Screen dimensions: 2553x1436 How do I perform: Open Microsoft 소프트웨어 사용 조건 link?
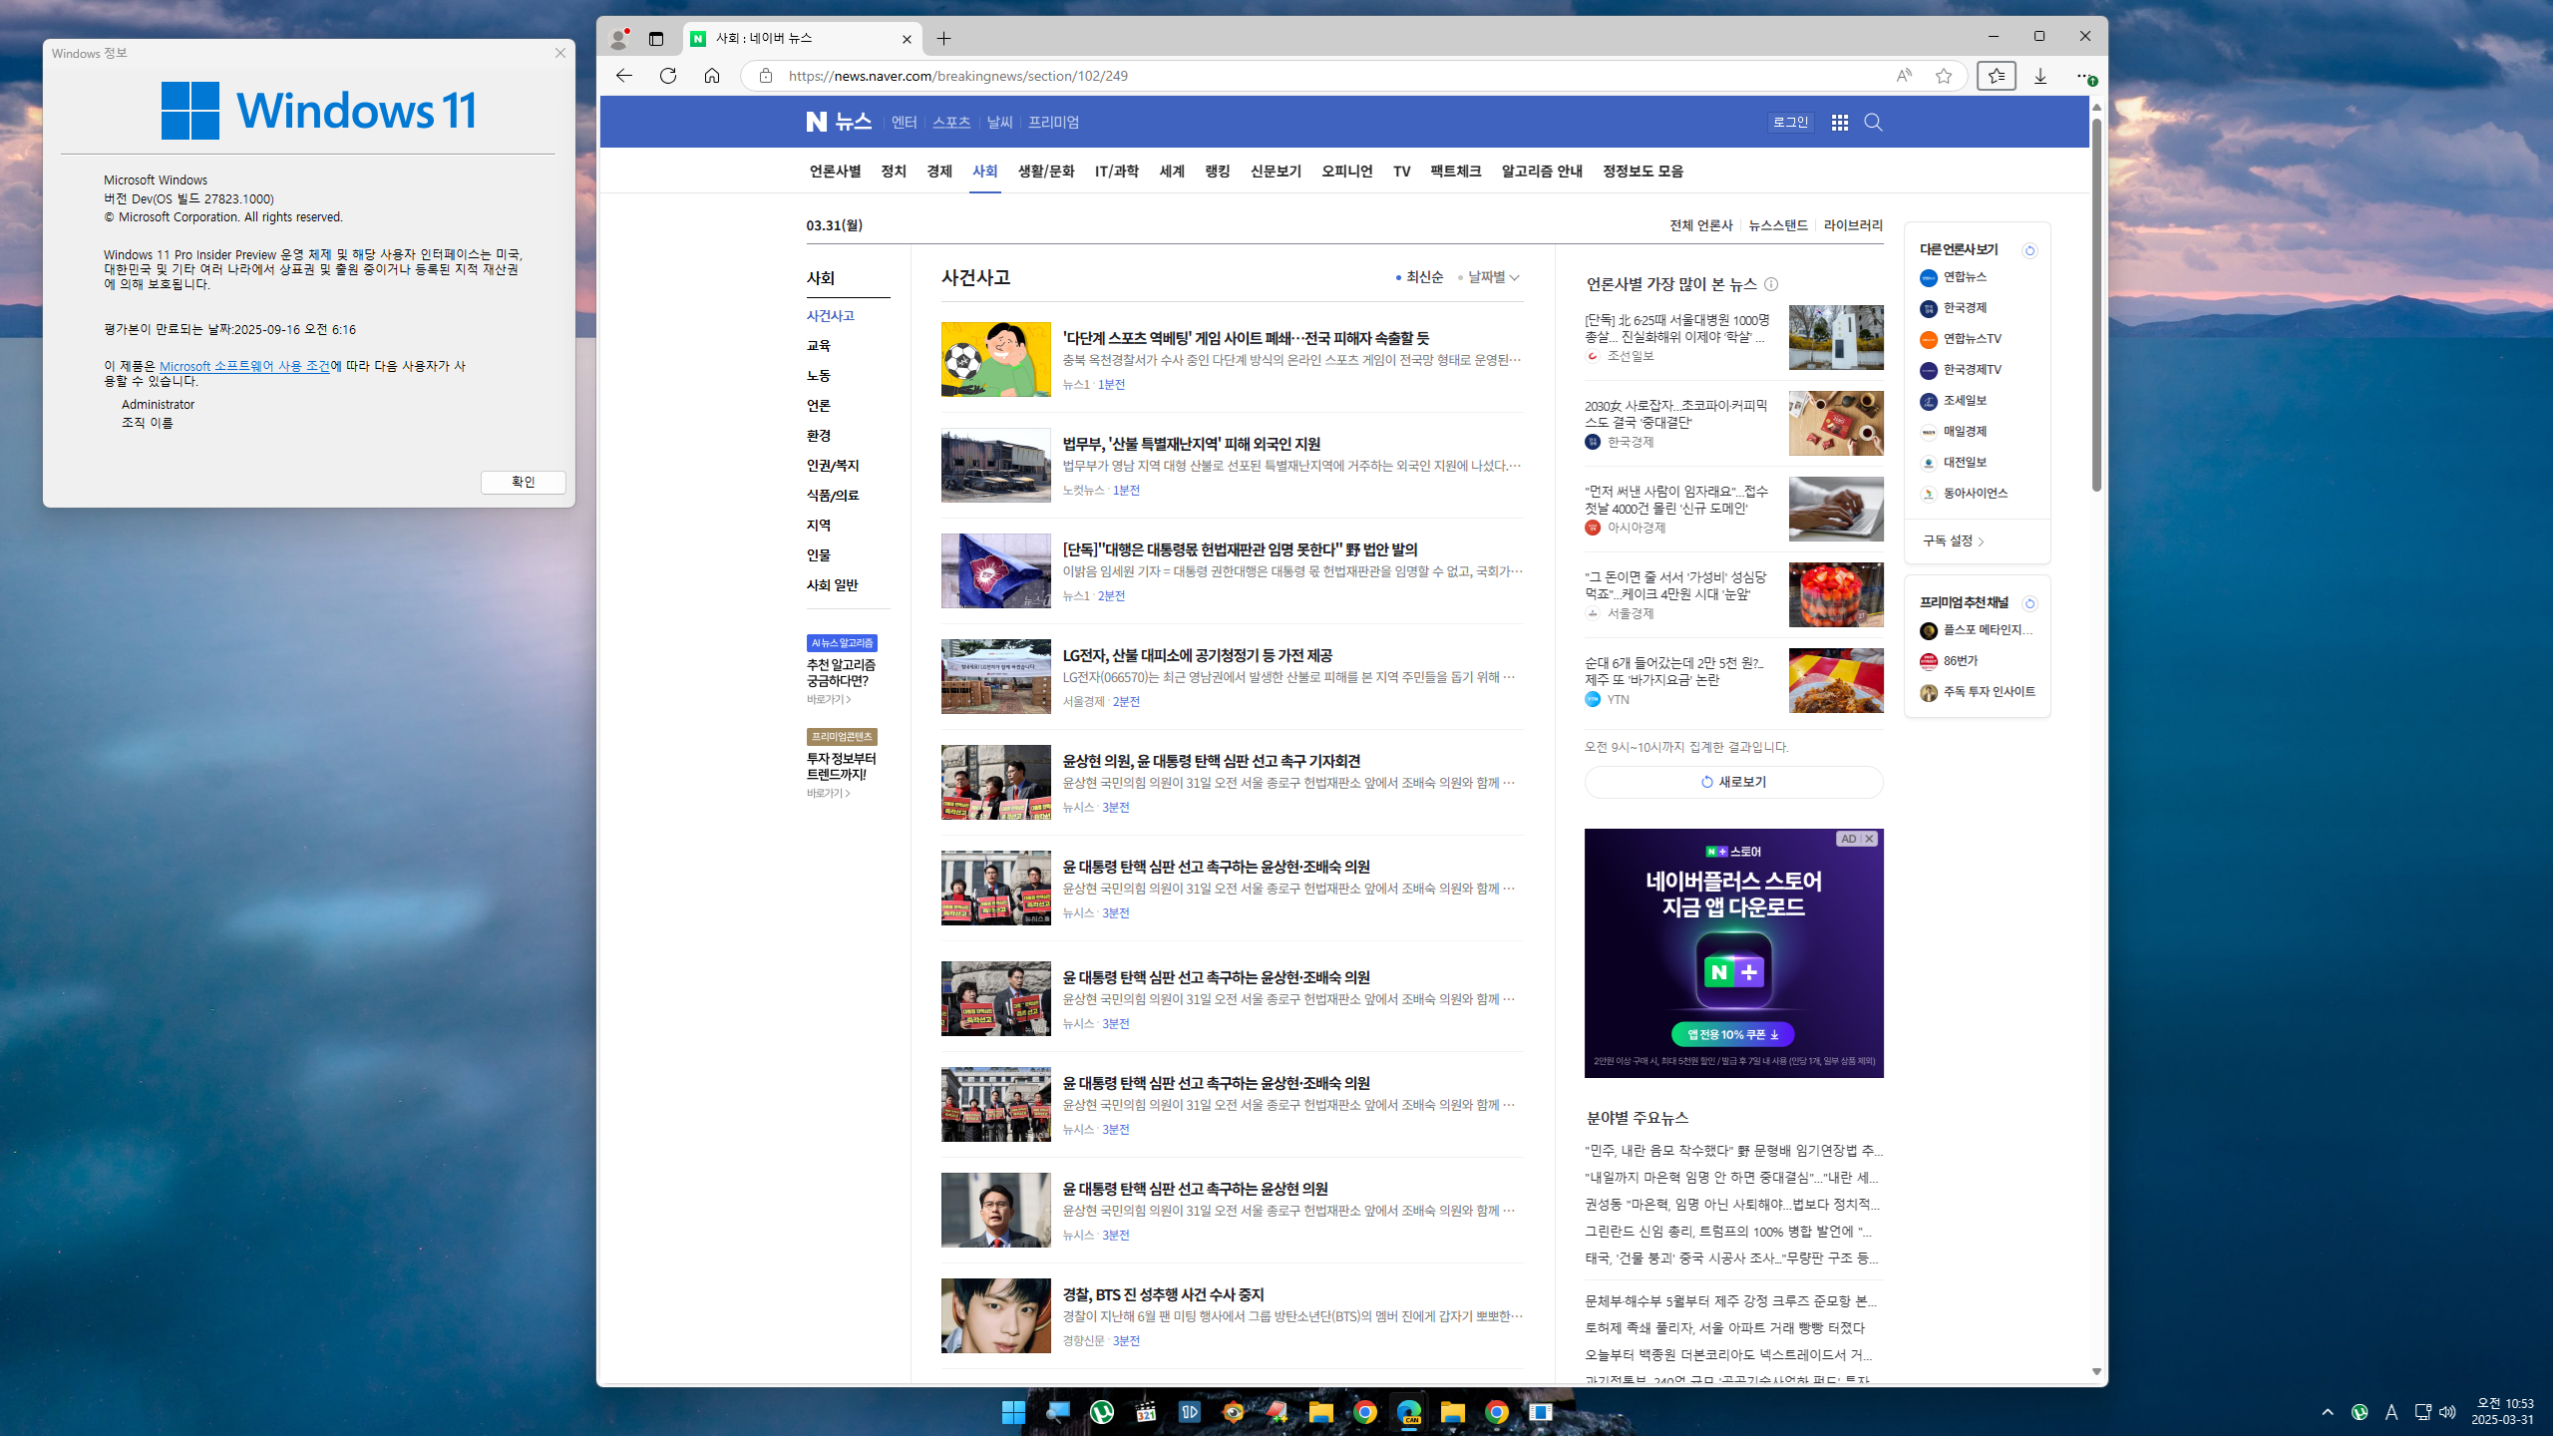pyautogui.click(x=244, y=366)
